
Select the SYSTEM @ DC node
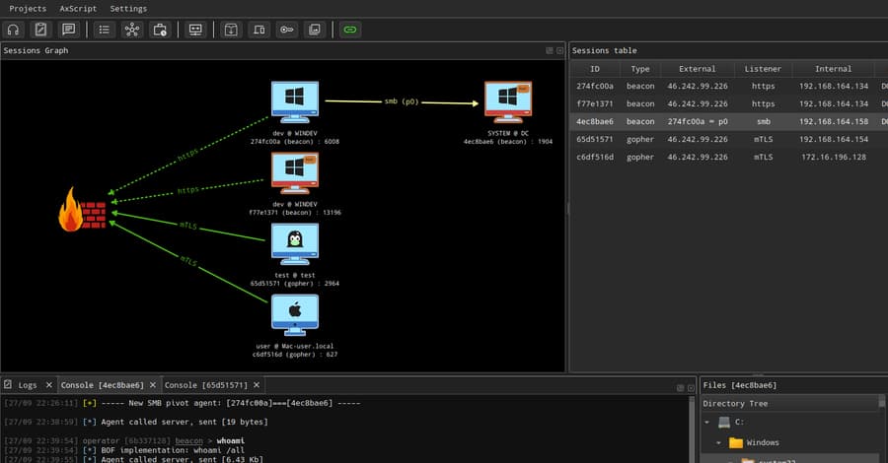508,101
